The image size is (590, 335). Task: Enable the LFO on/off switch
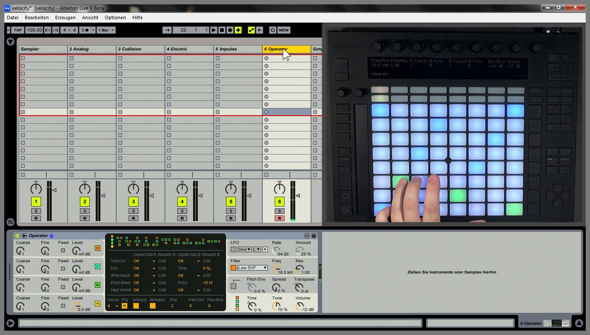pyautogui.click(x=233, y=249)
